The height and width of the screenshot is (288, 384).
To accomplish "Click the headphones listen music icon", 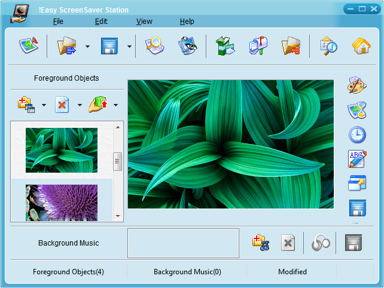I will point(321,243).
